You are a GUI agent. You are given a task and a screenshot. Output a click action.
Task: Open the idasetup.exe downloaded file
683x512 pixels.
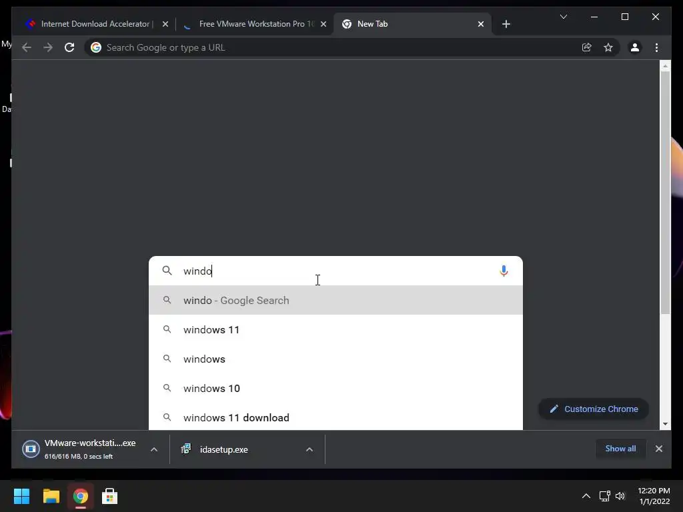click(x=223, y=449)
